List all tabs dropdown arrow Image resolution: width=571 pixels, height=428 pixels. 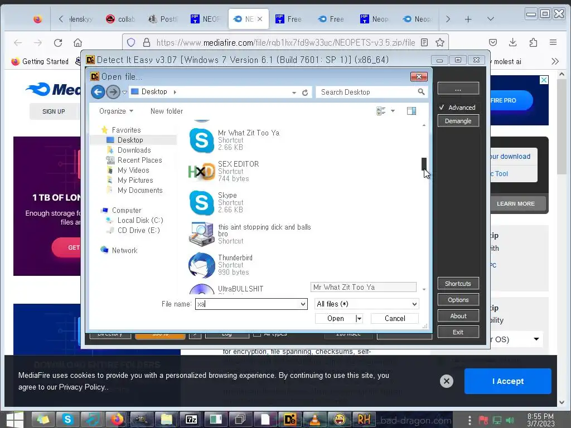pos(491,19)
